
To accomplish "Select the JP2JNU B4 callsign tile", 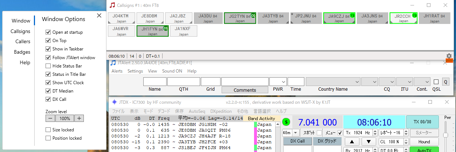I will click(x=306, y=18).
